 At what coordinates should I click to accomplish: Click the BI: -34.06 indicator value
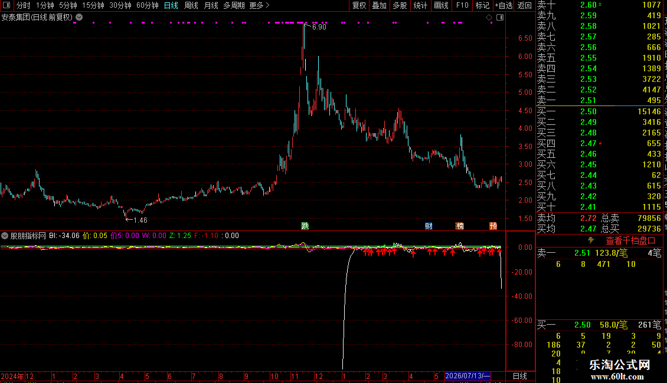(64, 236)
